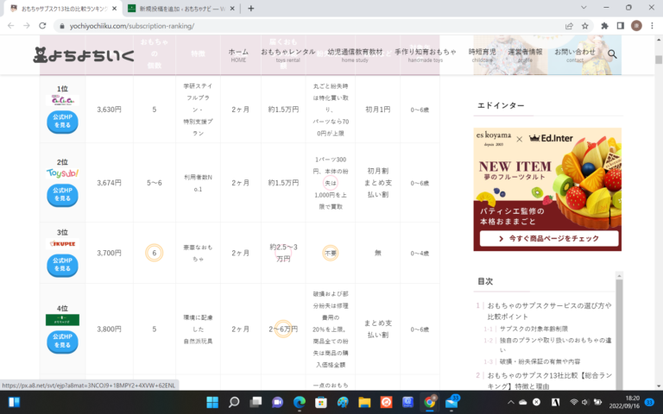Screen dimensions: 663x414
Task: Open TOC item 独自のプランや取り扱いのおもちゃの違い
Action: coord(555,345)
